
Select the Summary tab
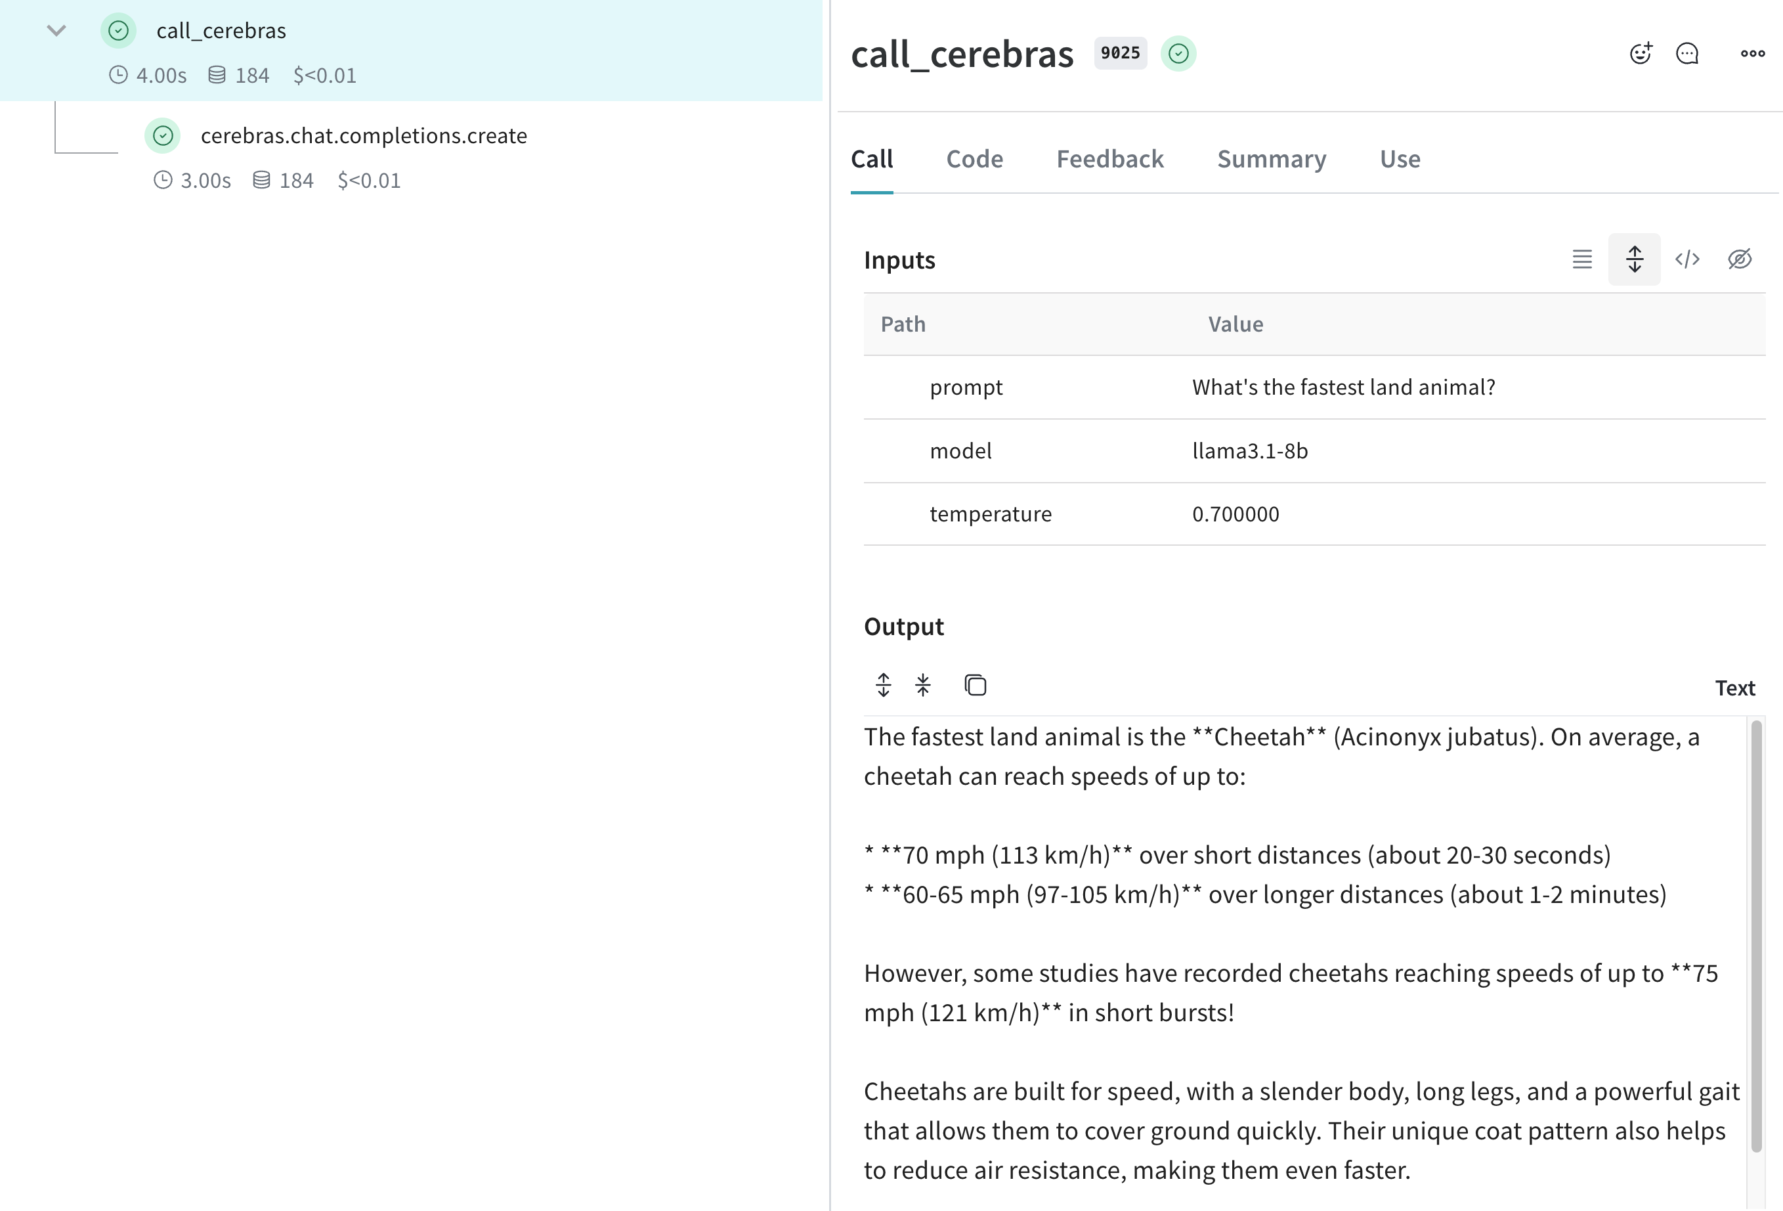(x=1271, y=159)
